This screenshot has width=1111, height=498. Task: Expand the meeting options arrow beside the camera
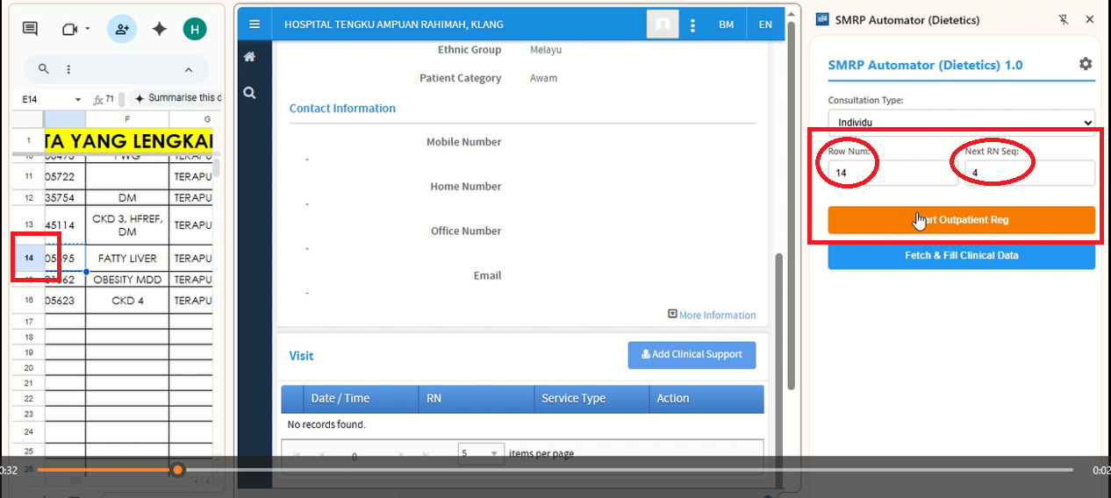click(x=88, y=29)
